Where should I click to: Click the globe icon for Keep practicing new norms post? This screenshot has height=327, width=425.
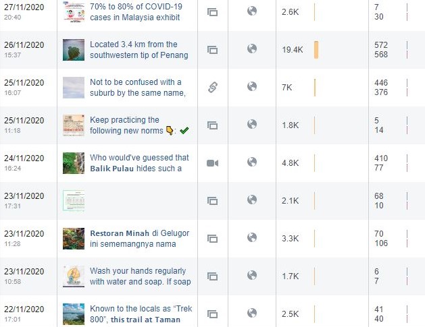[x=252, y=125]
